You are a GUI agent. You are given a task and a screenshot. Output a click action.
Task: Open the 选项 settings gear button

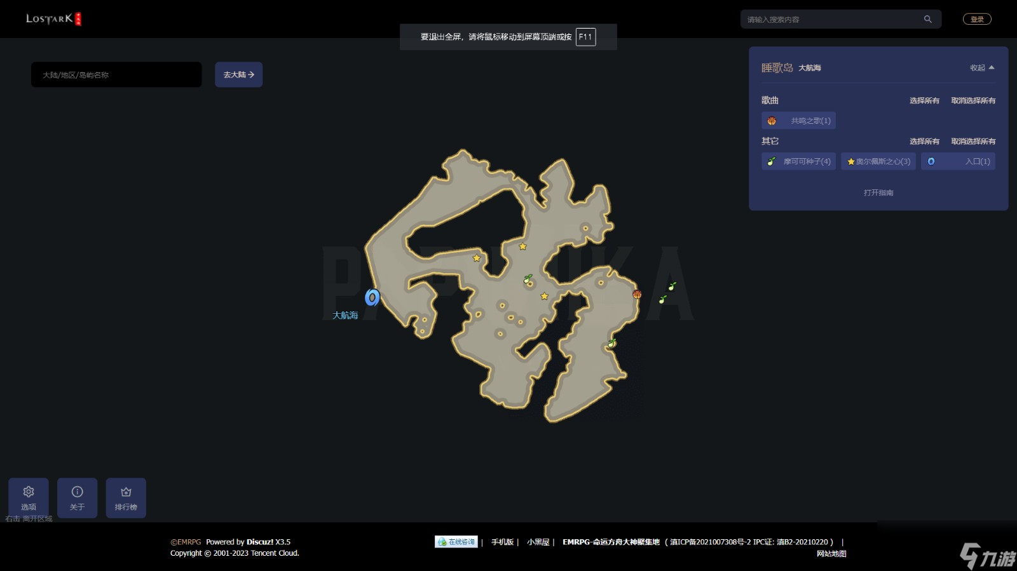click(x=29, y=498)
